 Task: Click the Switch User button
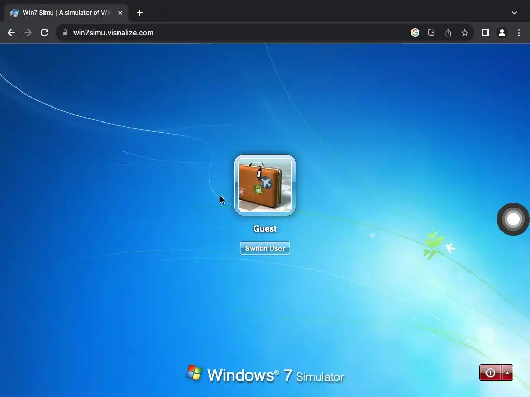pos(264,249)
